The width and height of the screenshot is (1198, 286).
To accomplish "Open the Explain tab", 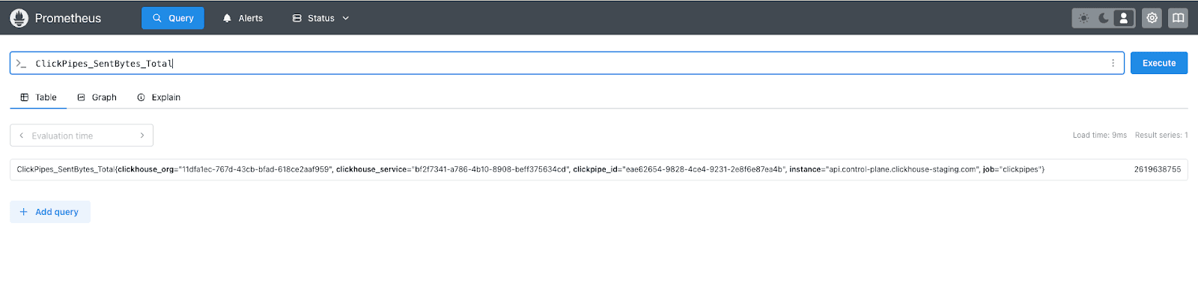I will pyautogui.click(x=159, y=97).
